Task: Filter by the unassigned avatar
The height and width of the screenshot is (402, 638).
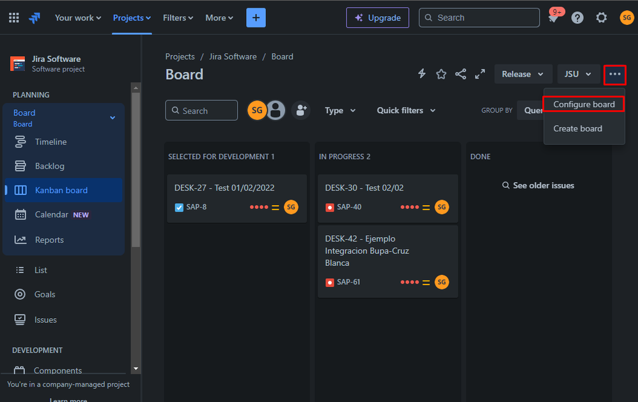Action: pos(276,111)
